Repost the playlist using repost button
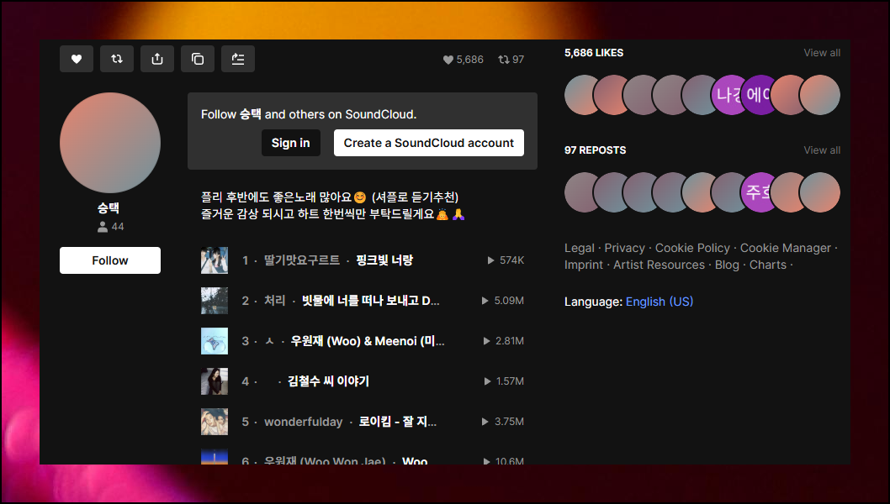This screenshot has width=890, height=504. coord(117,59)
